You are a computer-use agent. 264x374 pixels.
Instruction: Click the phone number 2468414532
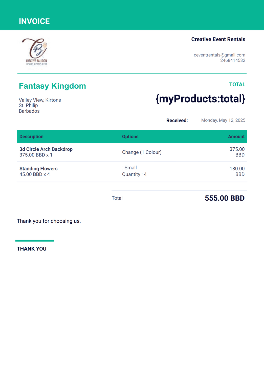[233, 60]
